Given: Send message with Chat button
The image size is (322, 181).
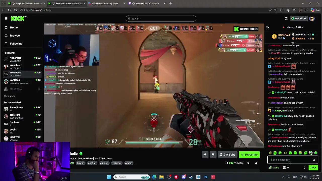Looking at the screenshot, I should (x=313, y=168).
